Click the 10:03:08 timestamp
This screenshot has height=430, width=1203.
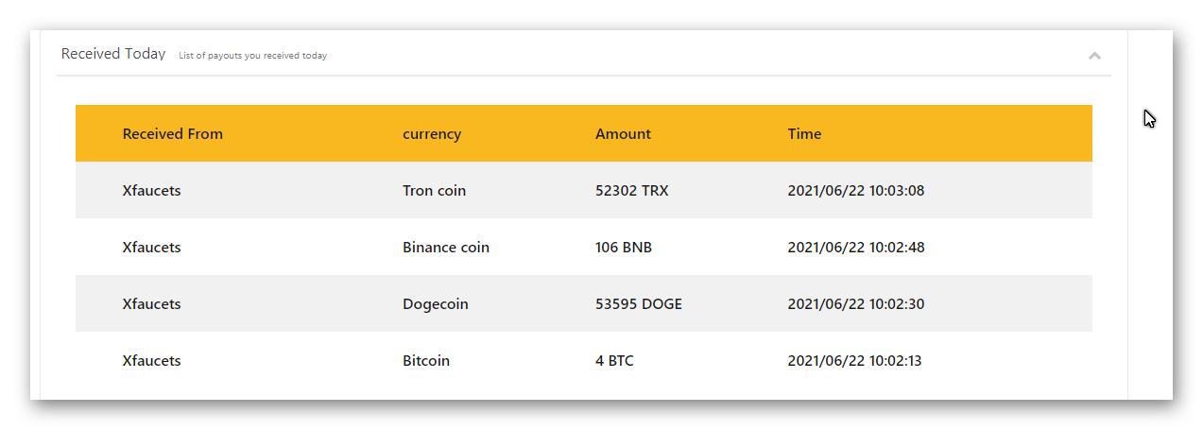pyautogui.click(x=855, y=191)
